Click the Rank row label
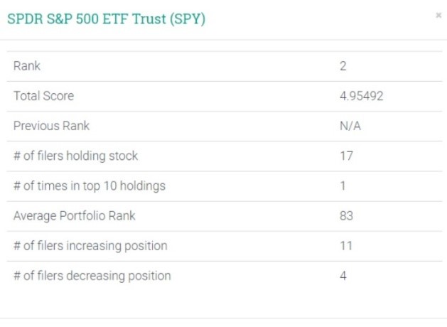The height and width of the screenshot is (327, 447). [x=27, y=66]
